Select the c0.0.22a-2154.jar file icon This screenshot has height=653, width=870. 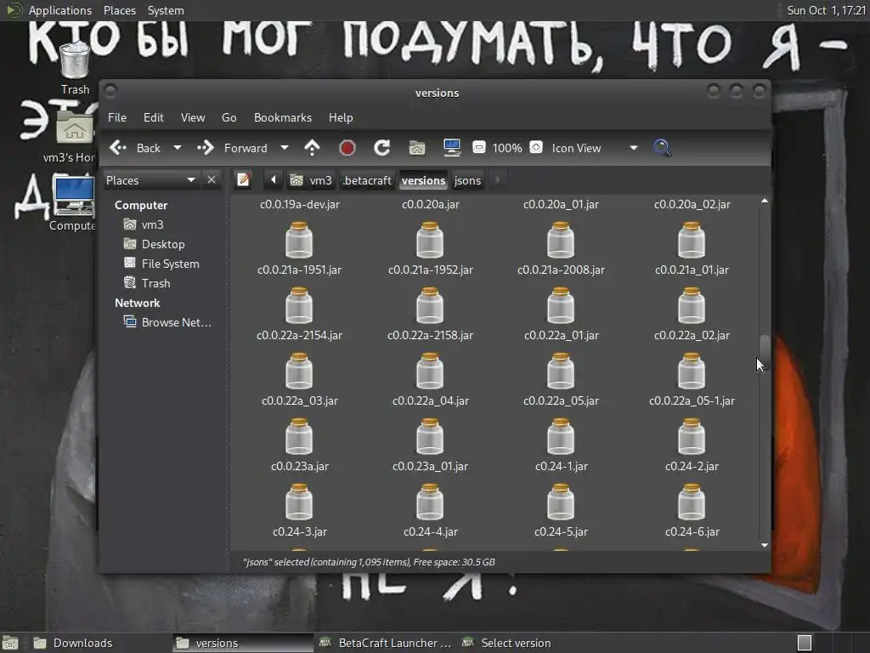coord(299,305)
